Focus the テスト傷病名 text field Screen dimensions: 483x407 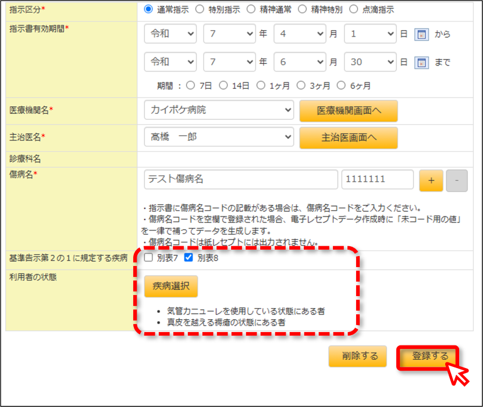[x=241, y=179]
